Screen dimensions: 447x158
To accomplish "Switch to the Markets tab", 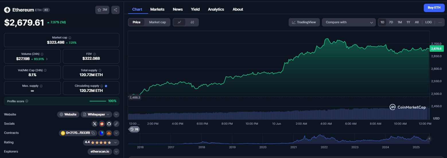I will pos(157,9).
